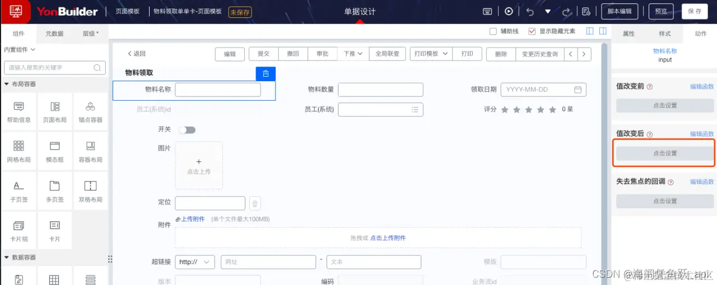The image size is (717, 285).
Task: Set rating to the fifth star
Action: click(553, 110)
